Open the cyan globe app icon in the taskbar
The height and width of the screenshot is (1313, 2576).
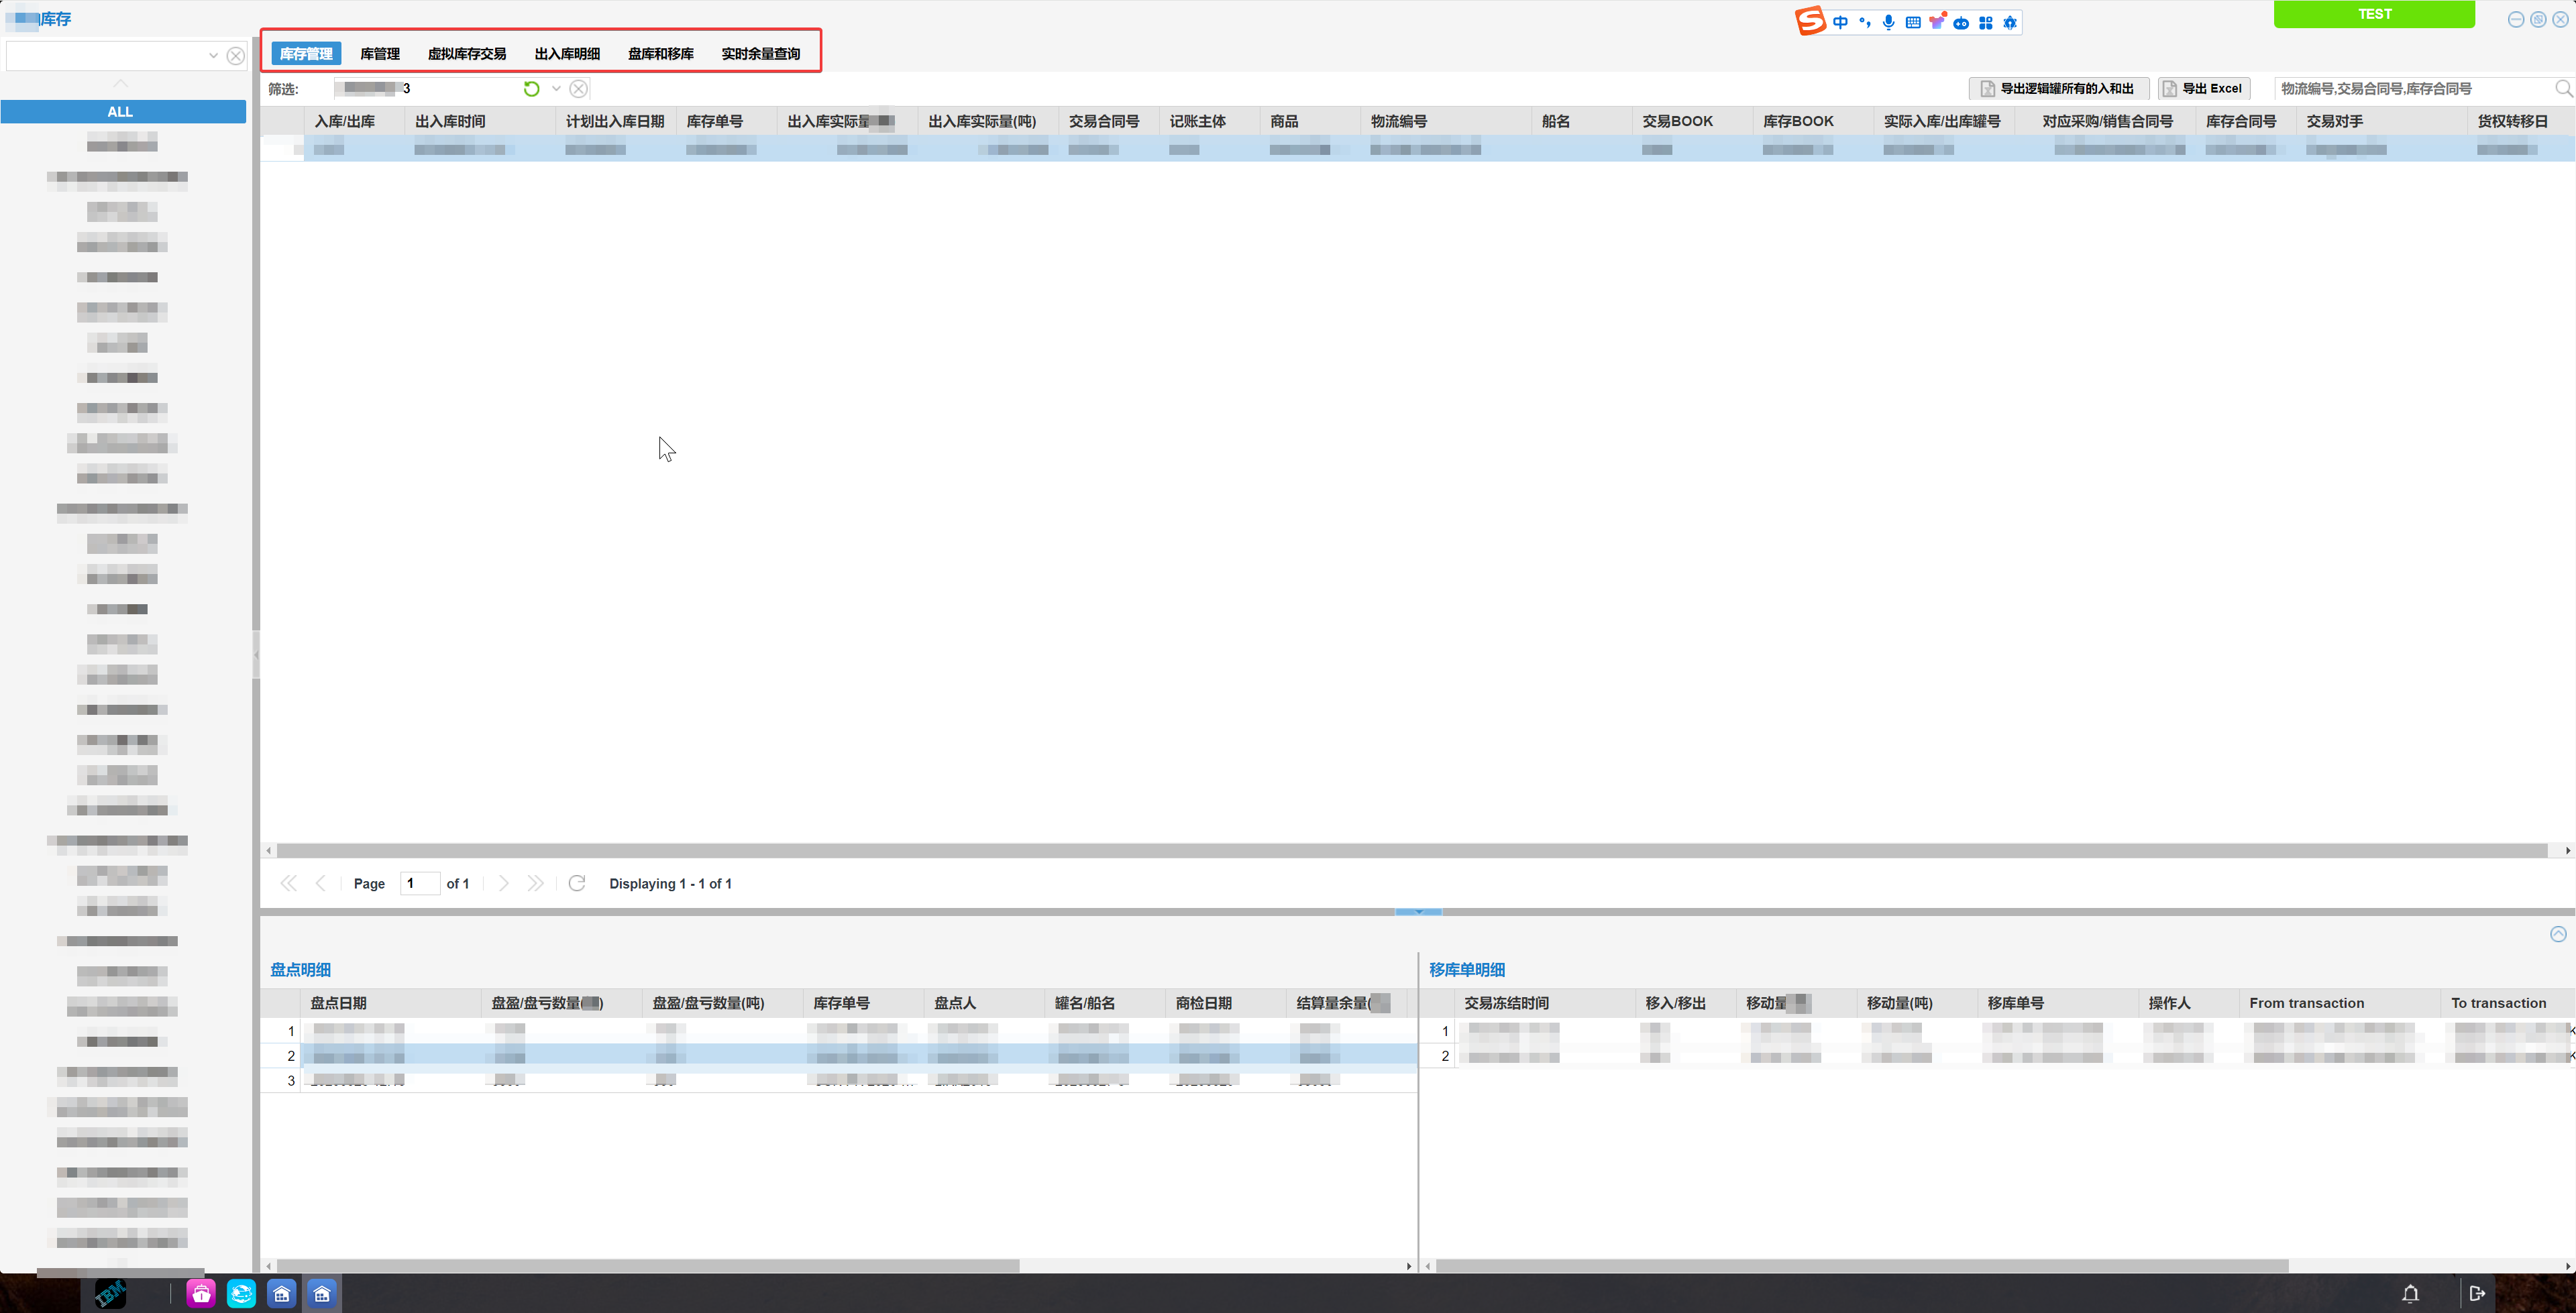click(241, 1293)
